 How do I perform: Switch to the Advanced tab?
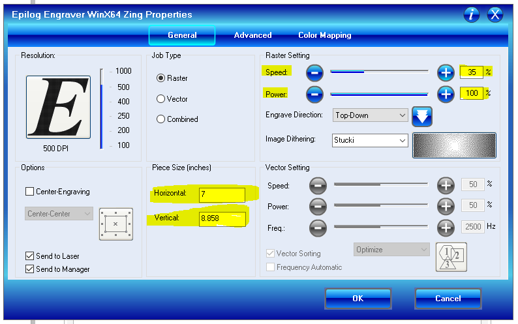coord(252,35)
